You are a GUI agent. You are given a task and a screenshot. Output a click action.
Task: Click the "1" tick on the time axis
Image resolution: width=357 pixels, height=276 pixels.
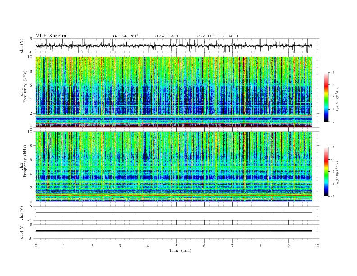(x=64, y=246)
